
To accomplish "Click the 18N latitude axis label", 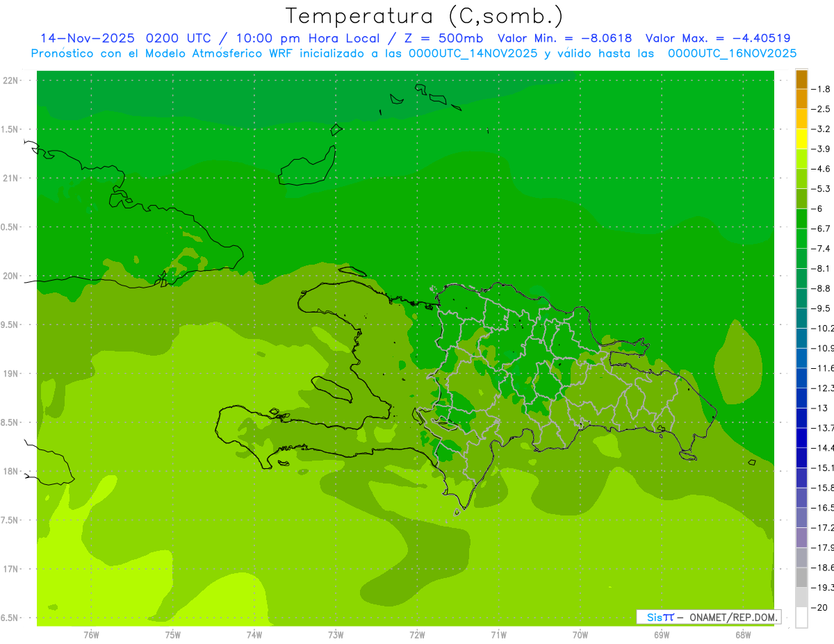I will click(10, 472).
